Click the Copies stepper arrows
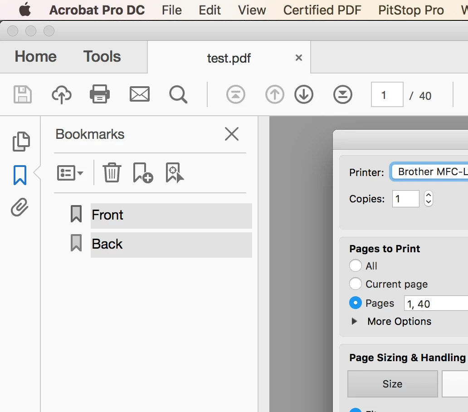Image resolution: width=468 pixels, height=412 pixels. point(428,199)
